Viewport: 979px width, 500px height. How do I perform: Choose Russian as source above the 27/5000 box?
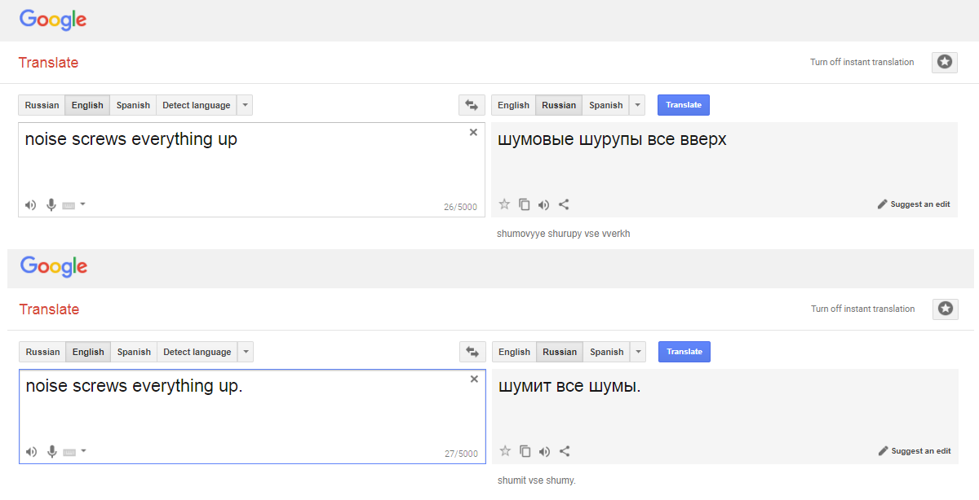click(42, 352)
